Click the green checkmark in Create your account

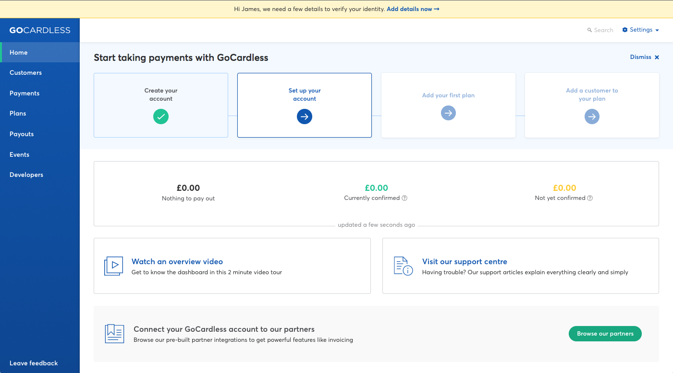[x=161, y=117]
